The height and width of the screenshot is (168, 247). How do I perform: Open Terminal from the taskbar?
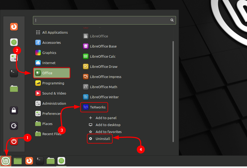coord(40,161)
